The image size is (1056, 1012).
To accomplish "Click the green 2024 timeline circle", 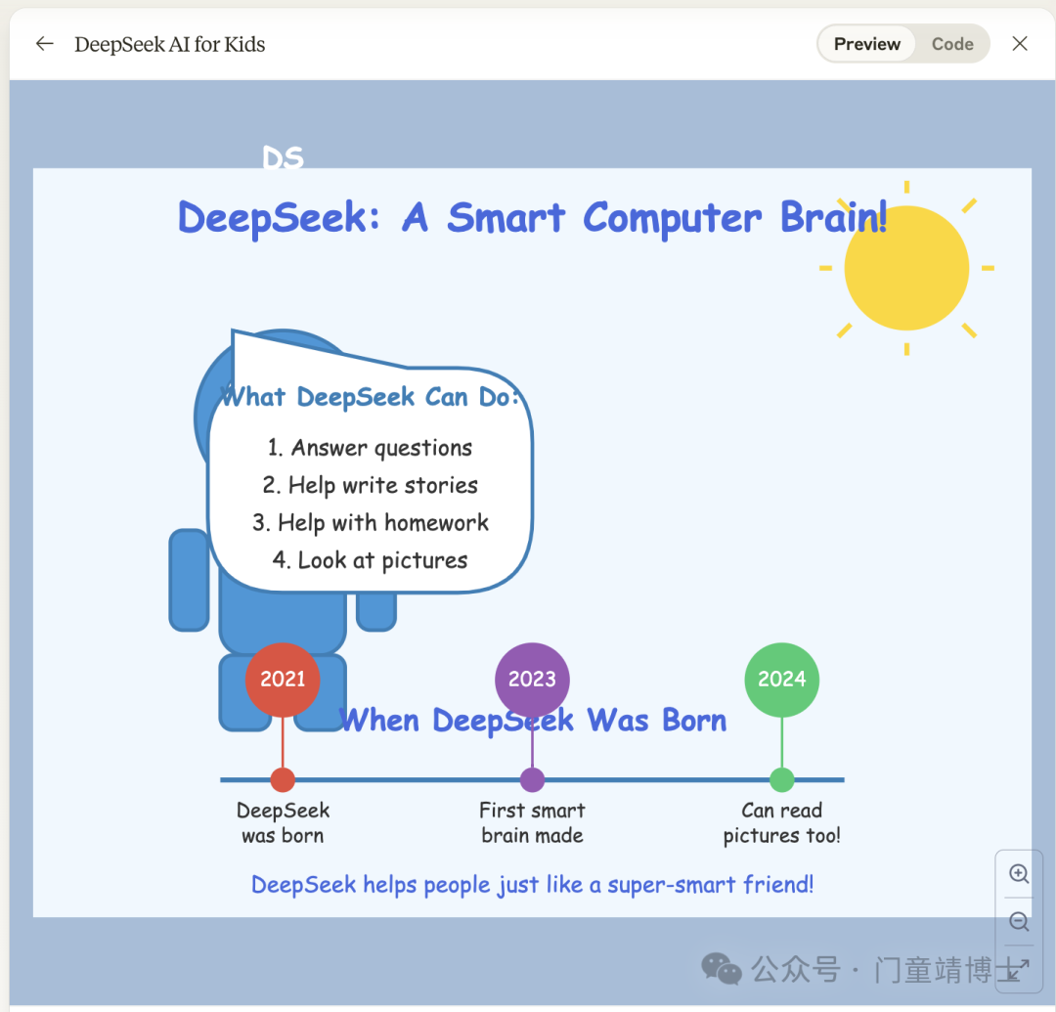I will (x=782, y=680).
